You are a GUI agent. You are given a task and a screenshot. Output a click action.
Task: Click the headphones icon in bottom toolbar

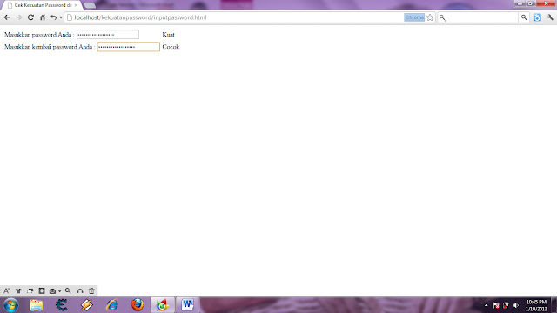click(x=80, y=291)
